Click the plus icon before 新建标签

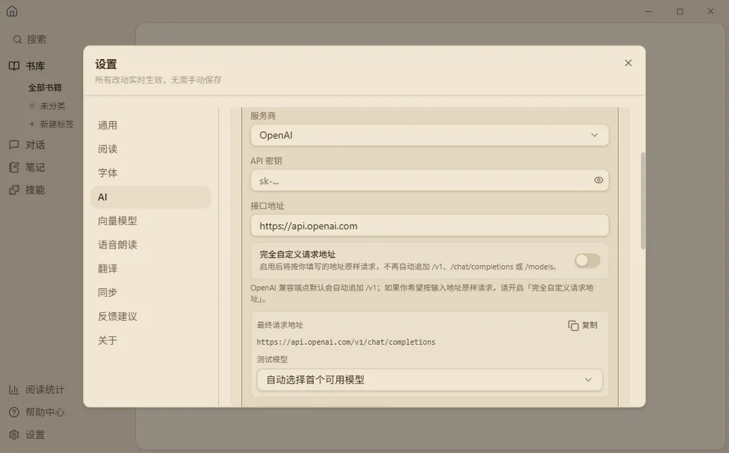32,124
